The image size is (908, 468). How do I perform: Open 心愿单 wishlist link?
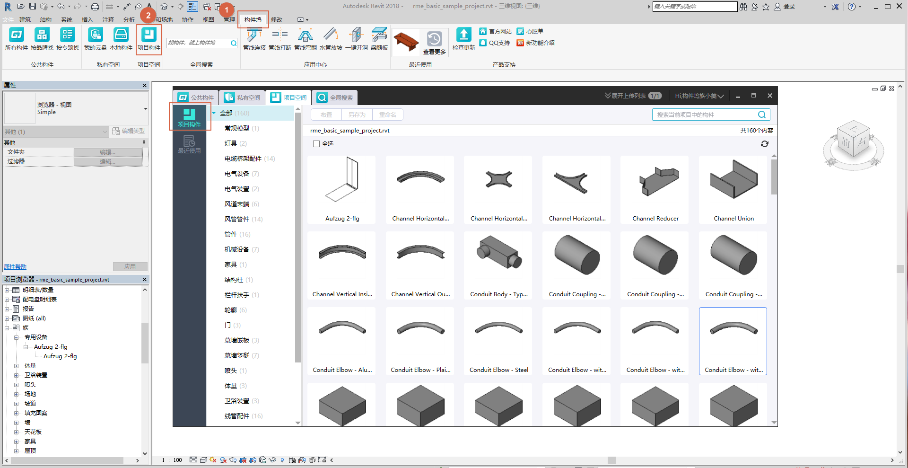pyautogui.click(x=530, y=31)
